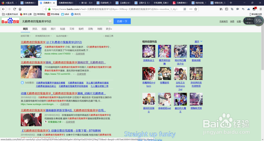Open the extension icon with red badge
Viewport: 264px width, 141px height.
254,9
